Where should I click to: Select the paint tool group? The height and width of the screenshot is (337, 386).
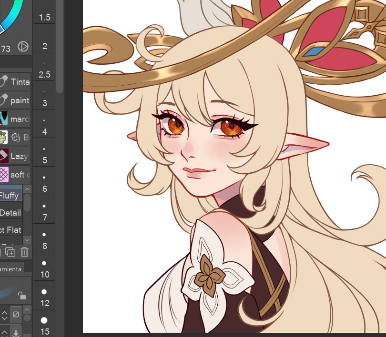[x=15, y=100]
